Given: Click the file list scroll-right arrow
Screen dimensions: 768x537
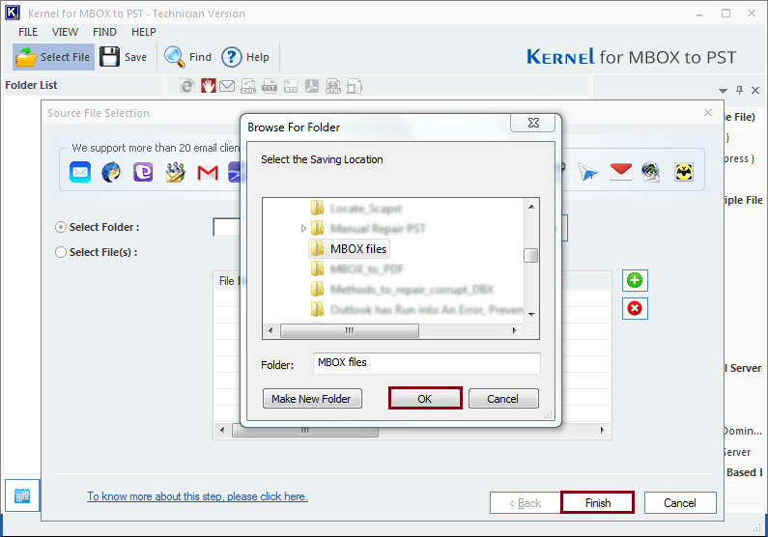Looking at the screenshot, I should (x=603, y=431).
